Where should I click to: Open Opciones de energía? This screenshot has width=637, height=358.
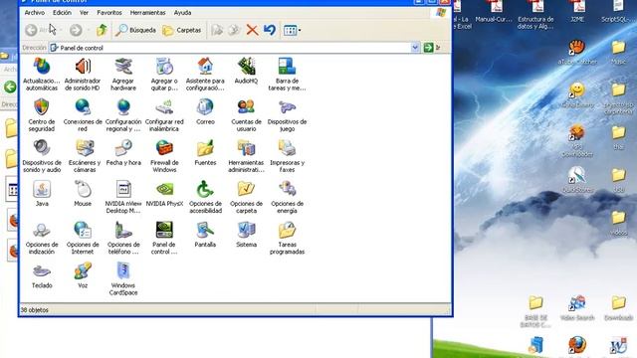click(x=287, y=197)
